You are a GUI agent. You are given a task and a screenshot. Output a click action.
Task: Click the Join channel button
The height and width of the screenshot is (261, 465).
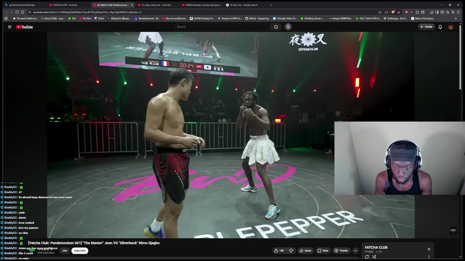click(64, 250)
